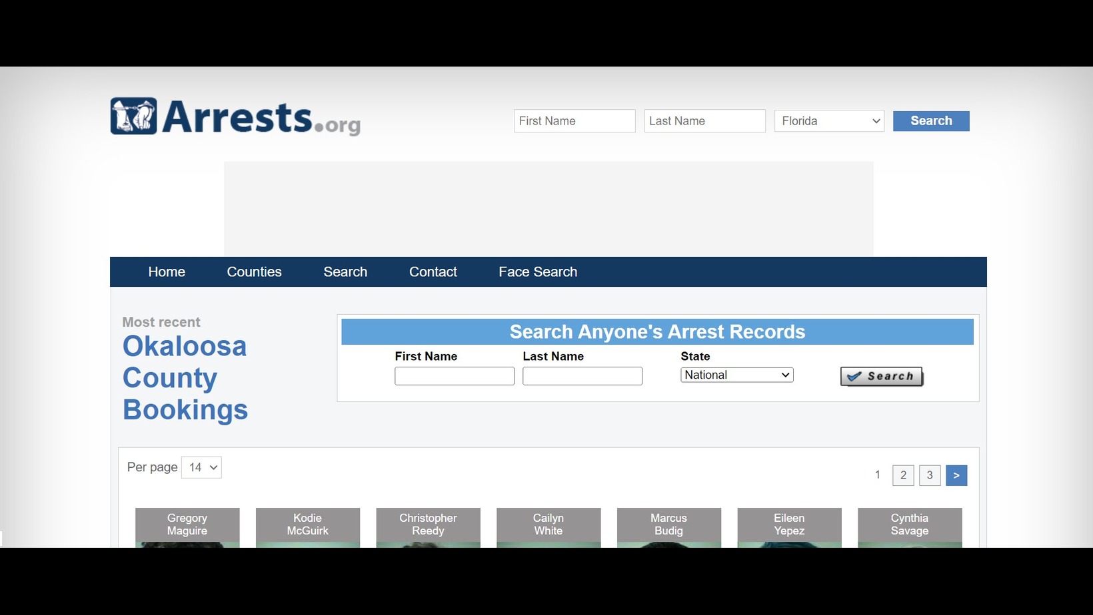
Task: Expand the National state dropdown
Action: tap(737, 375)
